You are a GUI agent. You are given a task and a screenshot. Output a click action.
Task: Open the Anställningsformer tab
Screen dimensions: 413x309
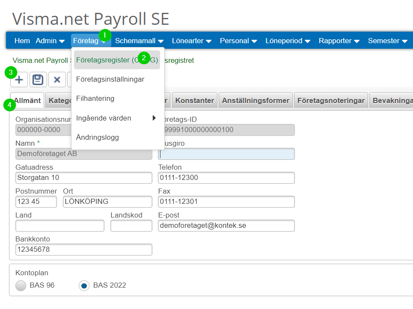click(x=256, y=100)
